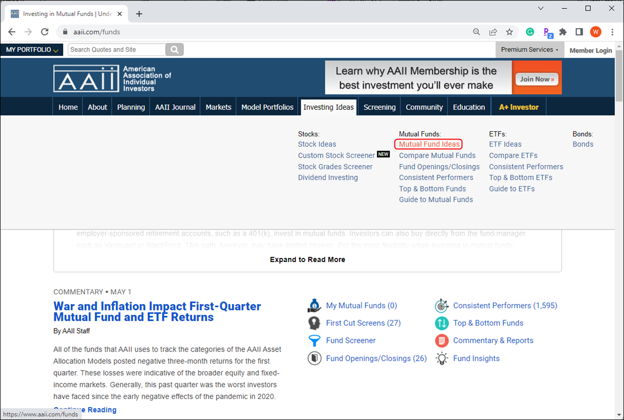
Task: Click the padlock site info icon
Action: [x=65, y=32]
